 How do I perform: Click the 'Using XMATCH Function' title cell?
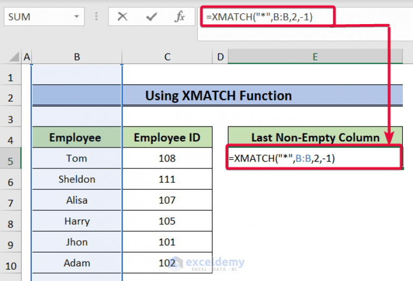[x=218, y=95]
